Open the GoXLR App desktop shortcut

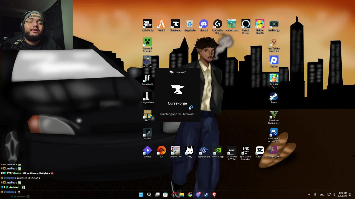pos(274,26)
